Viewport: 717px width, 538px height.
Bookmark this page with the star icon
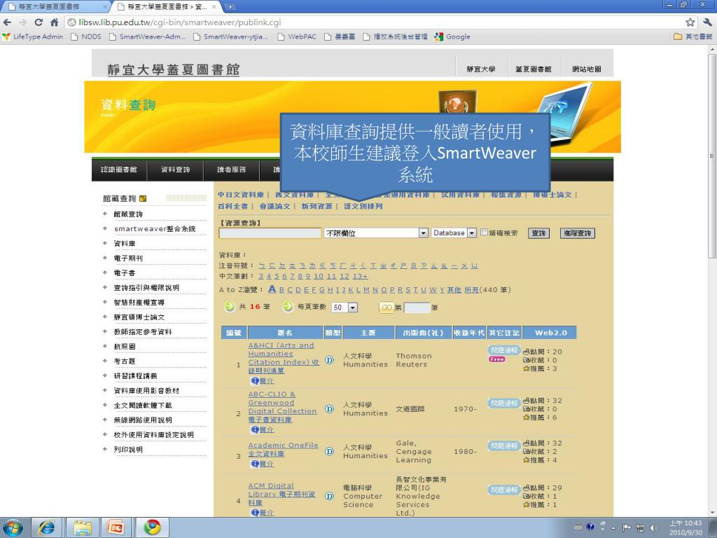click(690, 22)
